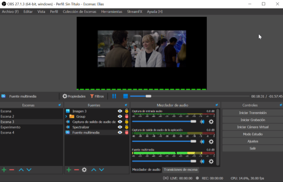Hide Captura de salida de audio source

pyautogui.click(x=120, y=122)
